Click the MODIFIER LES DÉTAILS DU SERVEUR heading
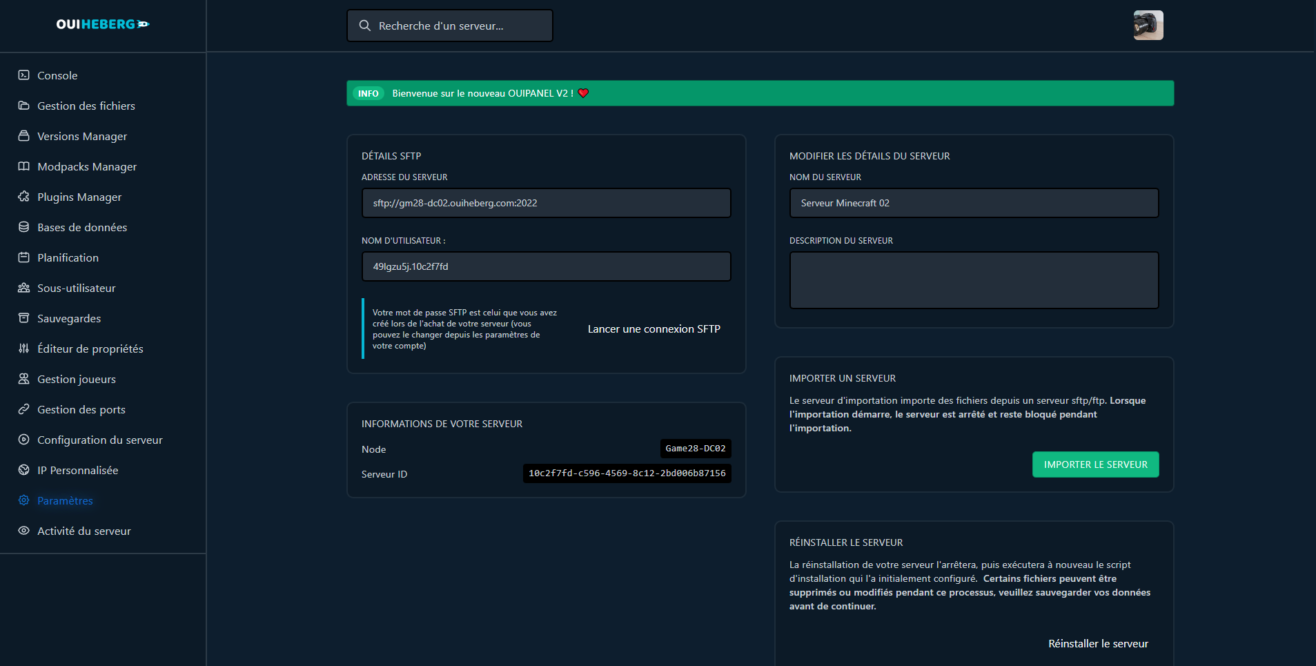 click(870, 156)
